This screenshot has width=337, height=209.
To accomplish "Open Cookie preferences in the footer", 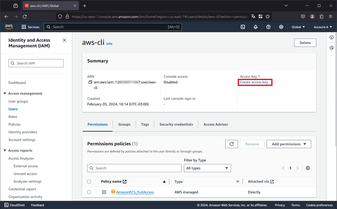I will coord(319,205).
